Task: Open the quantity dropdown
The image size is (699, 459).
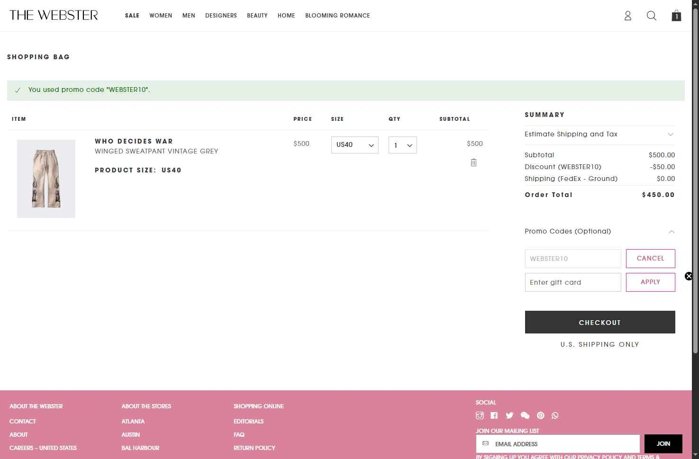Action: tap(402, 145)
